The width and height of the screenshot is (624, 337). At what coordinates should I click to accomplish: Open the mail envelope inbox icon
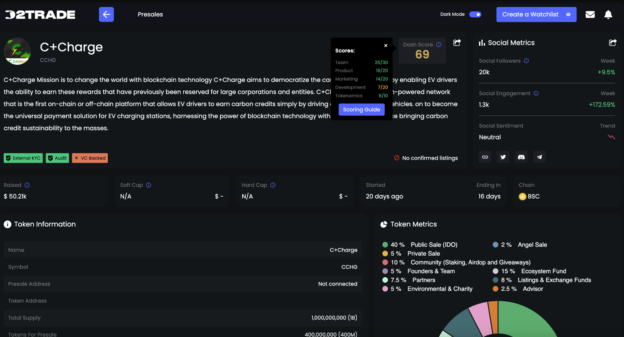(590, 14)
